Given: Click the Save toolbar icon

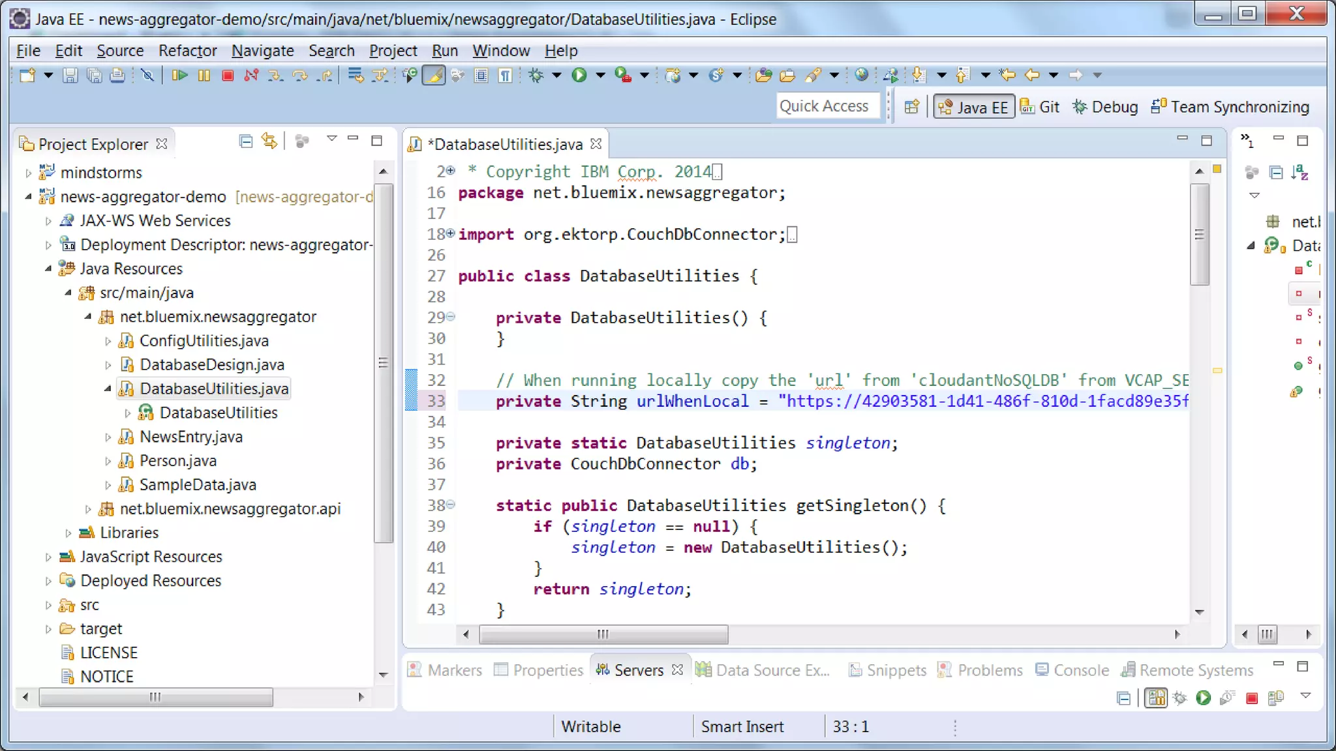Looking at the screenshot, I should 70,76.
